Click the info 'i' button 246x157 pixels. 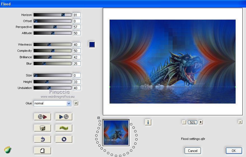(x=148, y=122)
